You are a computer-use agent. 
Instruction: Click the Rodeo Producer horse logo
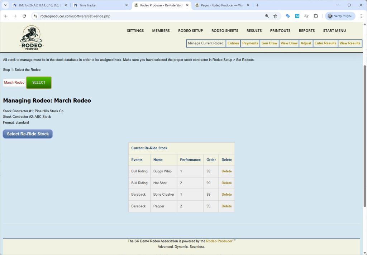tap(32, 38)
